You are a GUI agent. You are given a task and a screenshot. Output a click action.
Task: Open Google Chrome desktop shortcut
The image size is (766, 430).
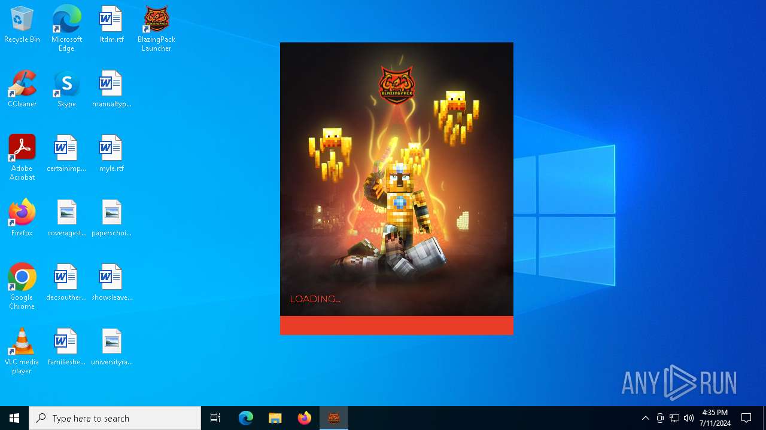[22, 287]
